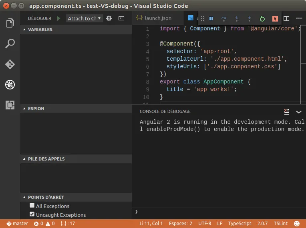Collapse the ESPION section

tap(76, 109)
